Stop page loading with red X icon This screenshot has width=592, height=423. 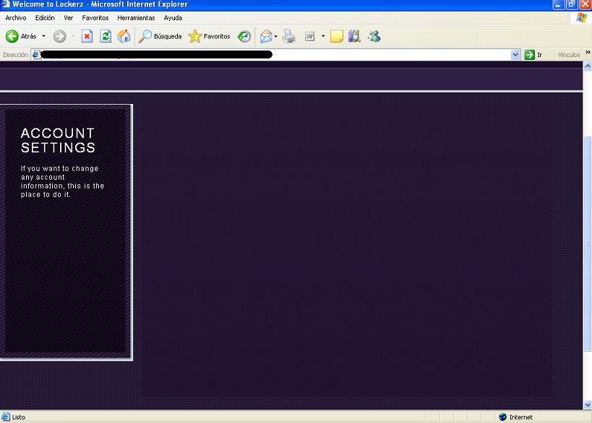click(87, 36)
